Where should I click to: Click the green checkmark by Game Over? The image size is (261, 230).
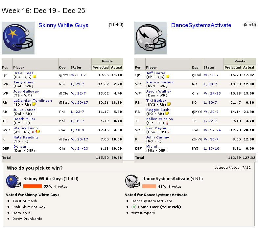pos(134,207)
